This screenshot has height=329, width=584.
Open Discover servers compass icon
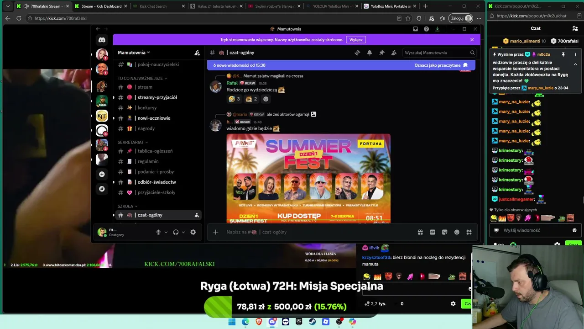(x=102, y=189)
